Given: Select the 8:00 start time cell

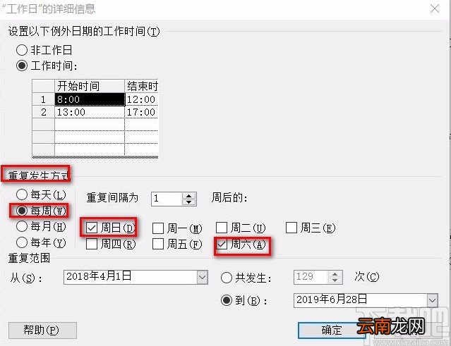Looking at the screenshot, I should tap(90, 99).
